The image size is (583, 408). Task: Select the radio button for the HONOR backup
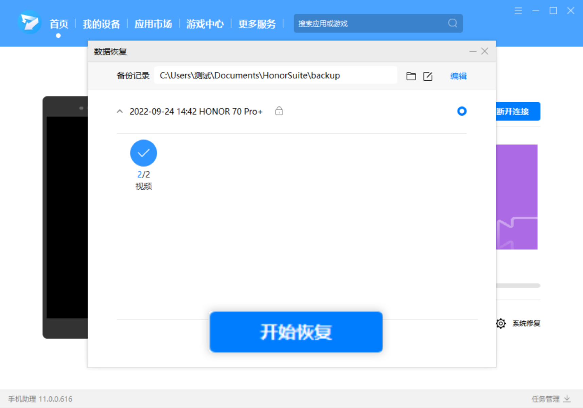click(461, 111)
